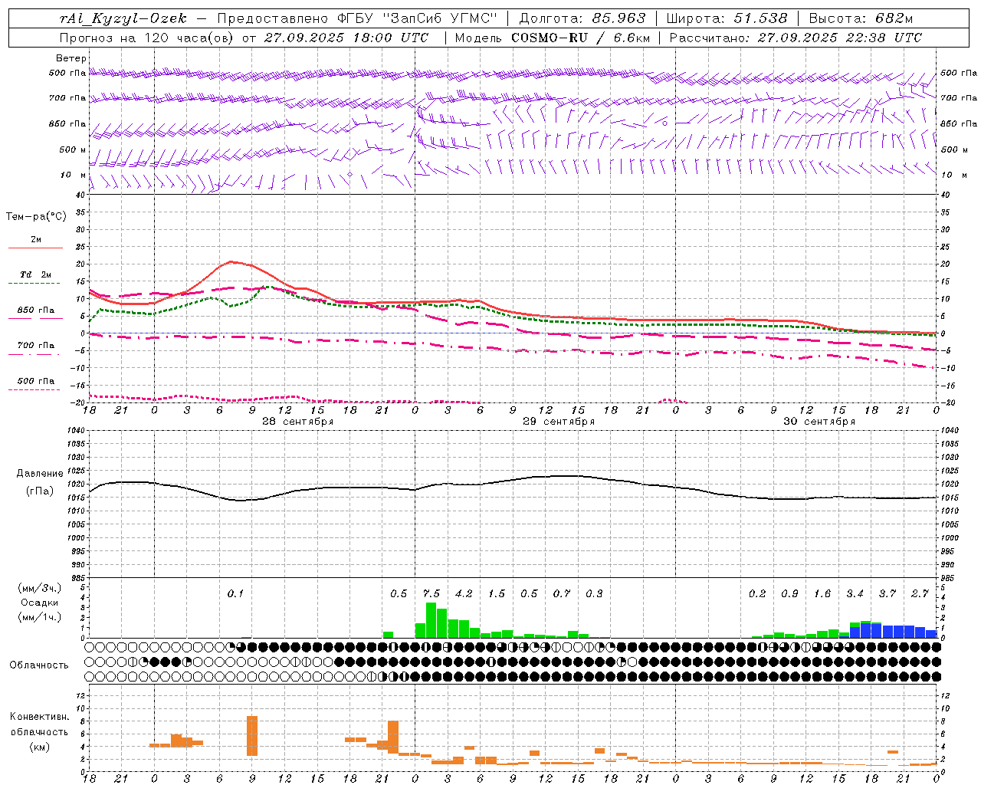The image size is (981, 785).
Task: Select the model label COSMO-RU / 6.6км
Action: 580,38
